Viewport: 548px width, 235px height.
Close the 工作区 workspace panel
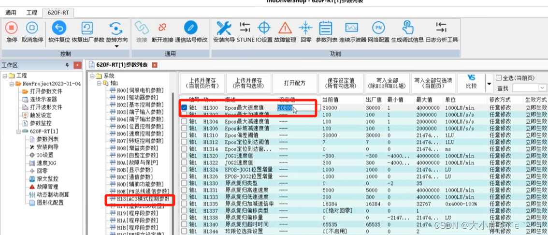point(78,65)
